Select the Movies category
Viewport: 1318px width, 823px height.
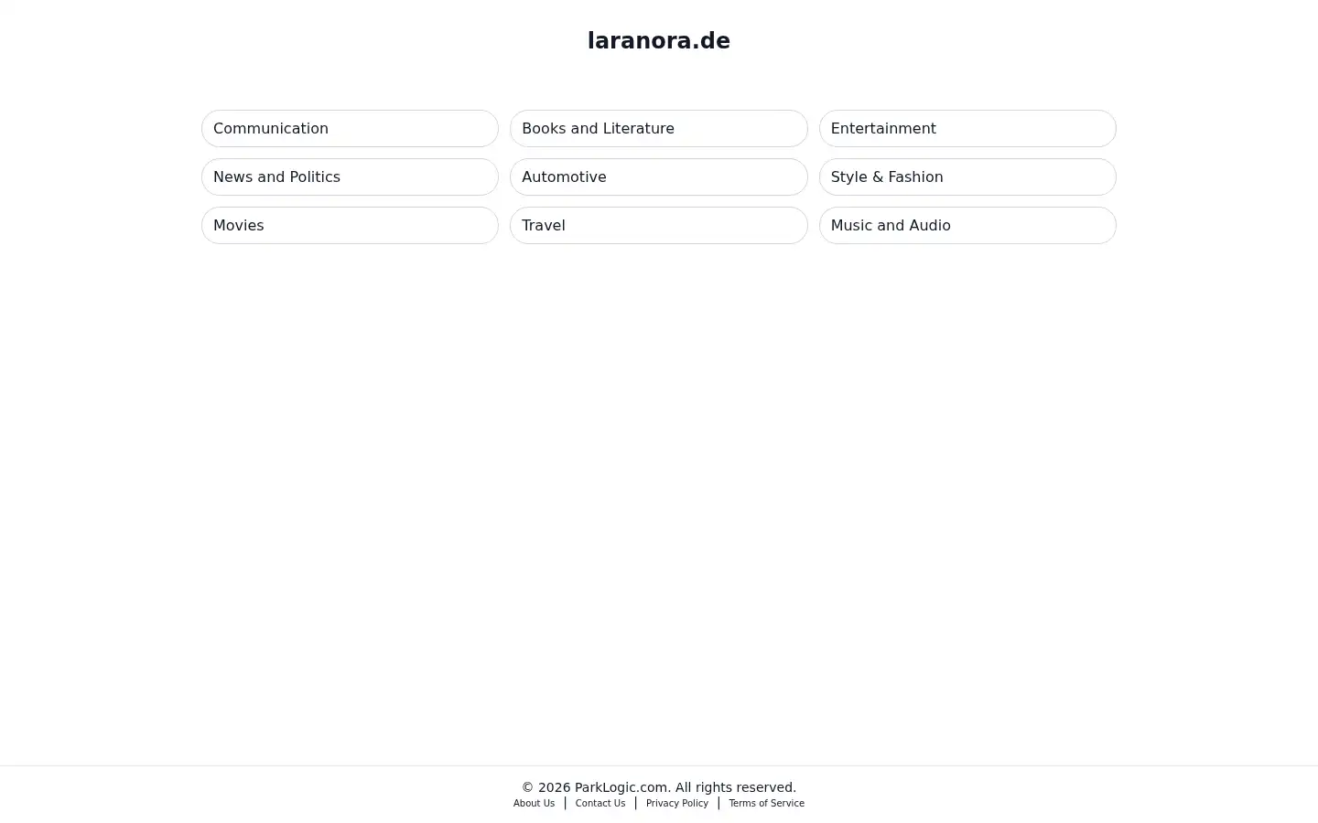point(350,225)
